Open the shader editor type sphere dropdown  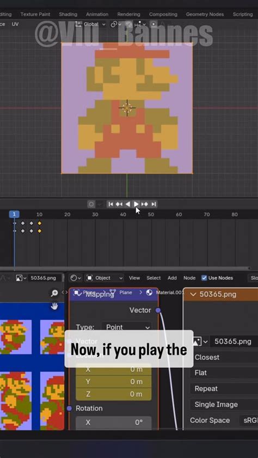pyautogui.click(x=76, y=278)
